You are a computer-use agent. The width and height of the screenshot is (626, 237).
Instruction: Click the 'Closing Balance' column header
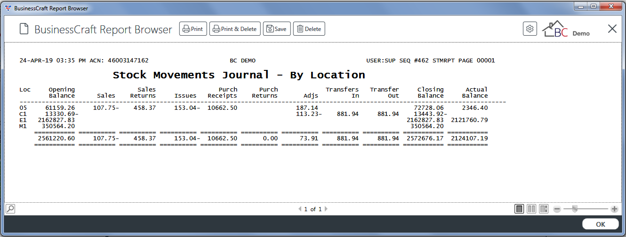431,92
